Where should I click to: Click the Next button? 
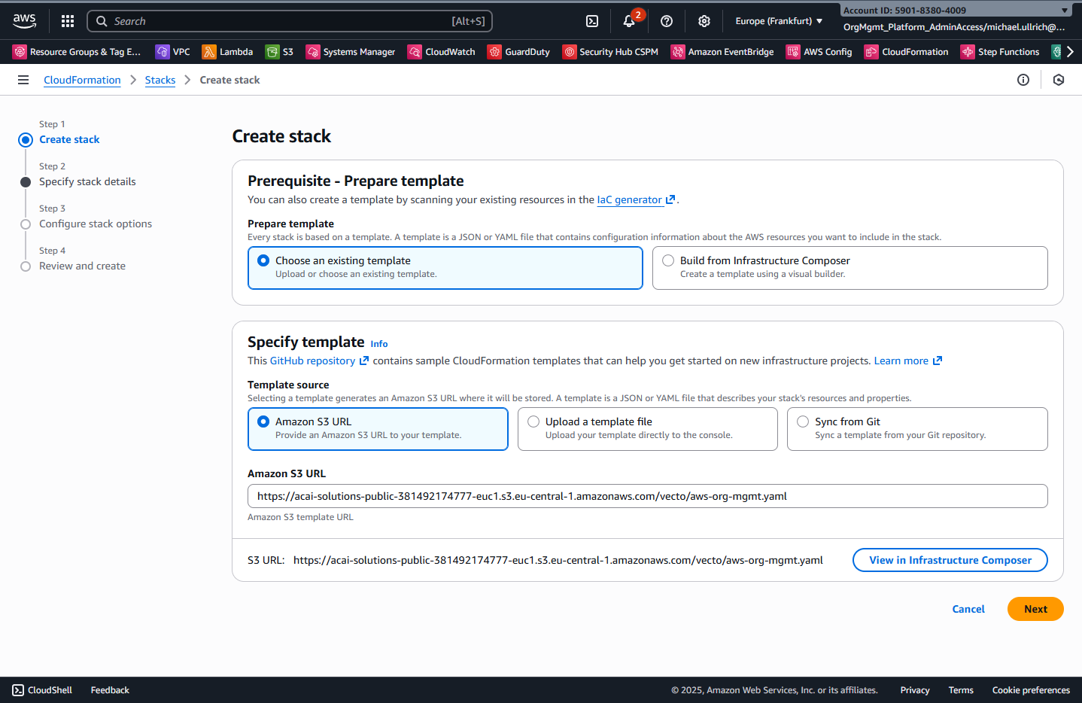1035,609
